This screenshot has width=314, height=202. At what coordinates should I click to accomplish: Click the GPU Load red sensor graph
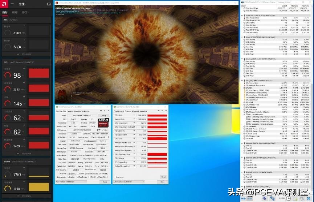[157, 139]
